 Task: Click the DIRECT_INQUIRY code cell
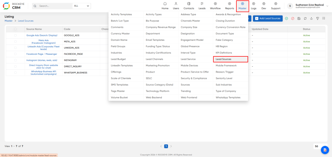[73, 66]
